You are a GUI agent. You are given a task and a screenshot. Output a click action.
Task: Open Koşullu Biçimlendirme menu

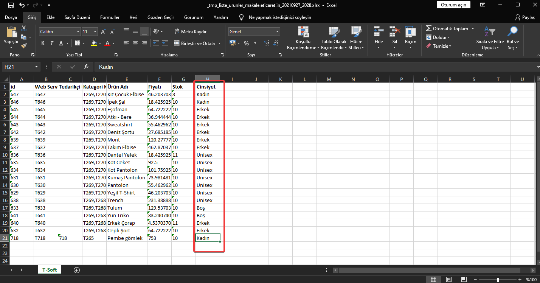pyautogui.click(x=303, y=38)
